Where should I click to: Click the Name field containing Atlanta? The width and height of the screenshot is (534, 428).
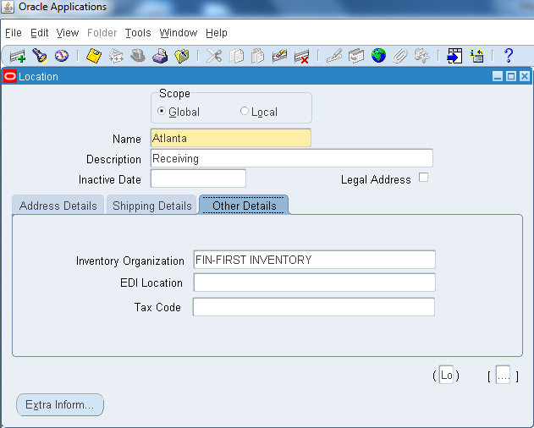click(231, 138)
